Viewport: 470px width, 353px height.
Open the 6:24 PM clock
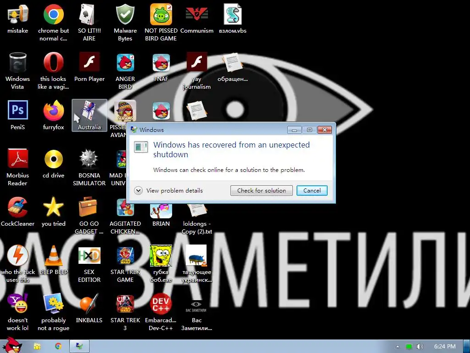coord(445,347)
